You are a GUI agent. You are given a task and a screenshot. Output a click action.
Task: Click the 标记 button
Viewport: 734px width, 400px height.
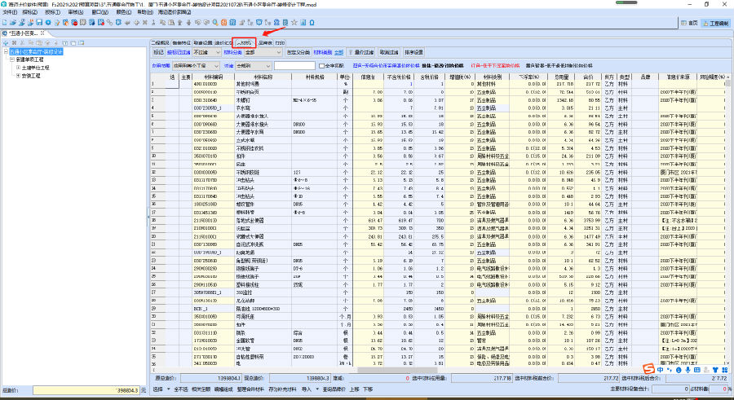(159, 52)
